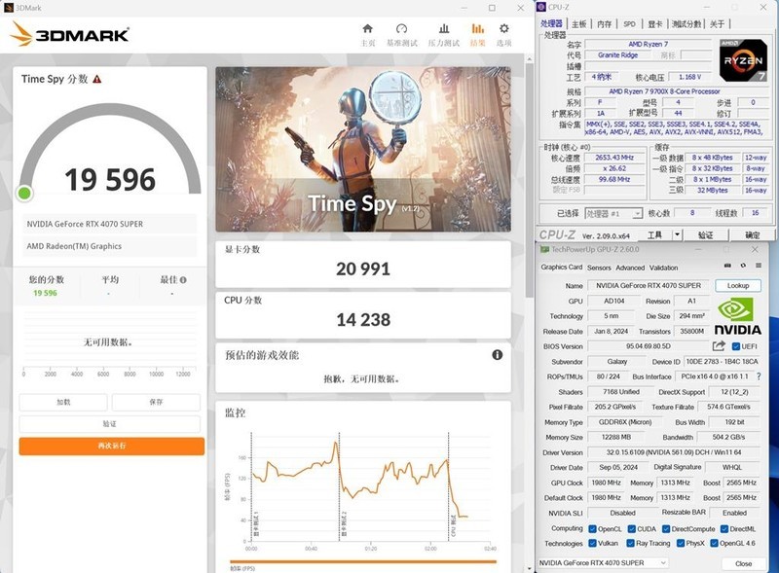Click the GPU-Z refresh icon
779x573 pixels.
click(x=743, y=265)
